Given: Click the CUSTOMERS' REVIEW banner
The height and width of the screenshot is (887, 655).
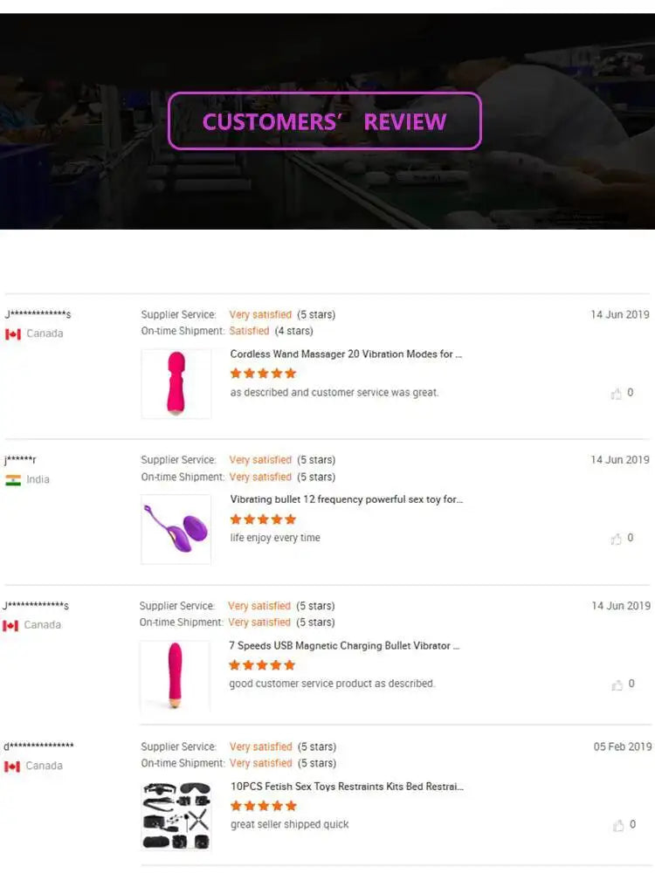Looking at the screenshot, I should tap(324, 121).
